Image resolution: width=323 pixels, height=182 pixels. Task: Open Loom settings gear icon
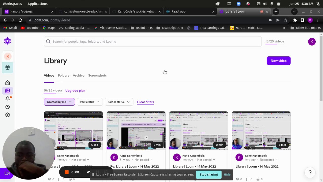[8, 115]
